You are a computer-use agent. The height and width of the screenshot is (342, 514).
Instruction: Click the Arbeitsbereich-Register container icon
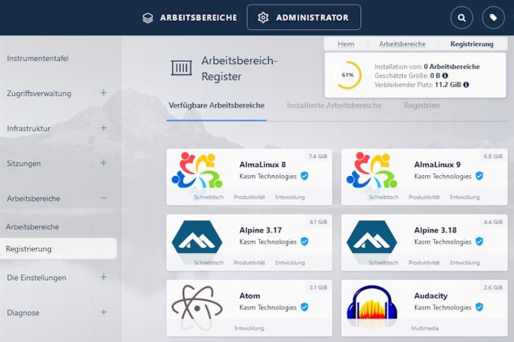(182, 68)
